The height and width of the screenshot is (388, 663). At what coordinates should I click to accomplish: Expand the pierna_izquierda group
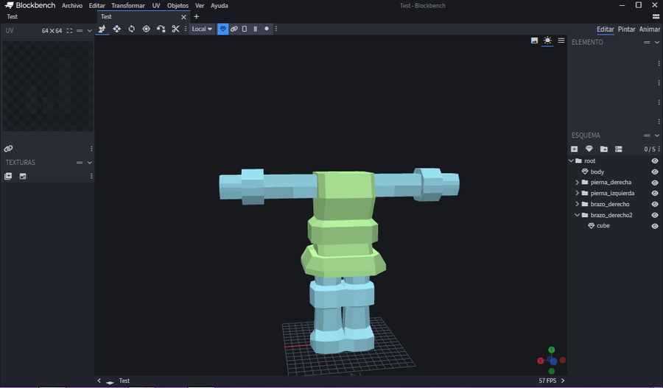click(x=577, y=193)
